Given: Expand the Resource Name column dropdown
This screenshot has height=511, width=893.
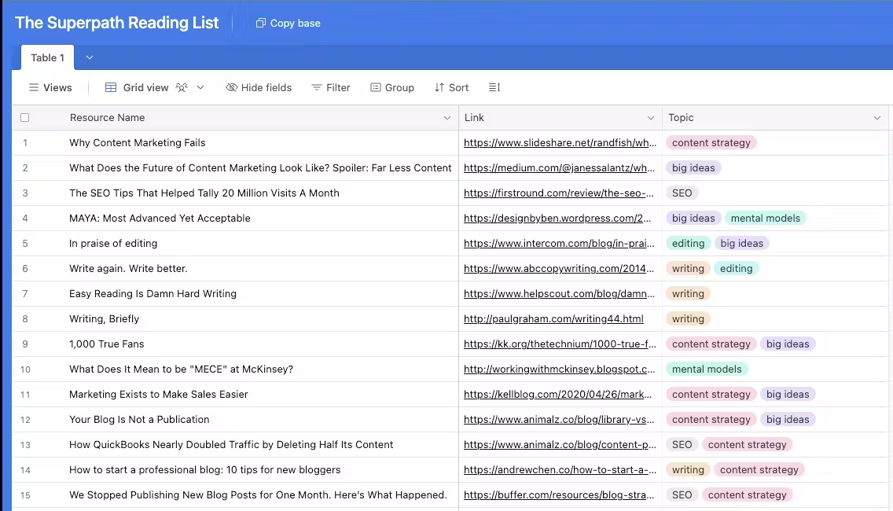Looking at the screenshot, I should 447,118.
